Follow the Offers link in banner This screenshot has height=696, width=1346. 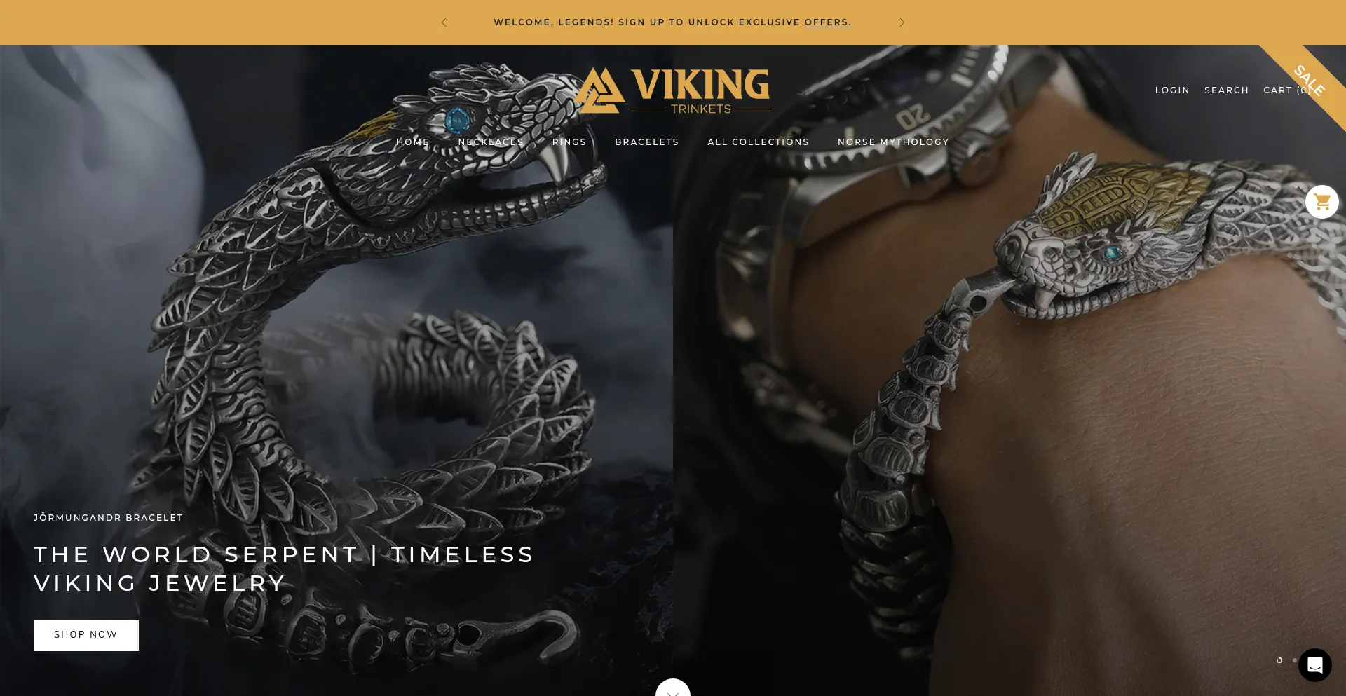(x=828, y=22)
